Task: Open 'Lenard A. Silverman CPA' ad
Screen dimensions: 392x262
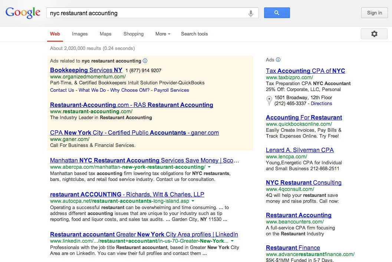Action: point(300,150)
